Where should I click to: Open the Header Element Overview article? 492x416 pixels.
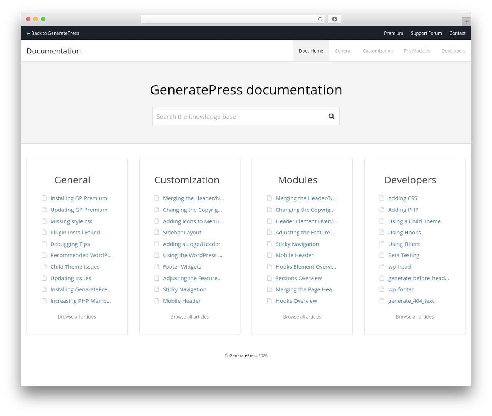[x=306, y=221]
